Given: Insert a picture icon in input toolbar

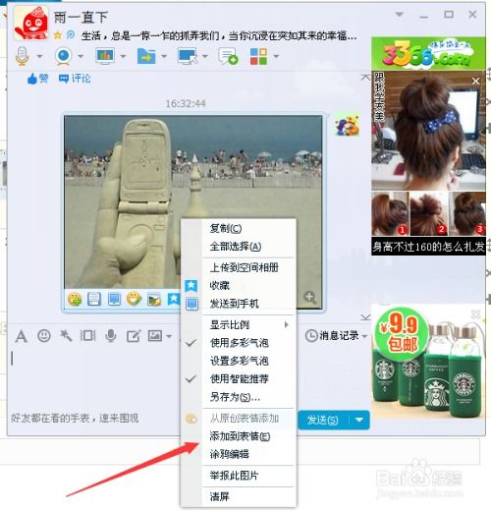Looking at the screenshot, I should tap(155, 336).
